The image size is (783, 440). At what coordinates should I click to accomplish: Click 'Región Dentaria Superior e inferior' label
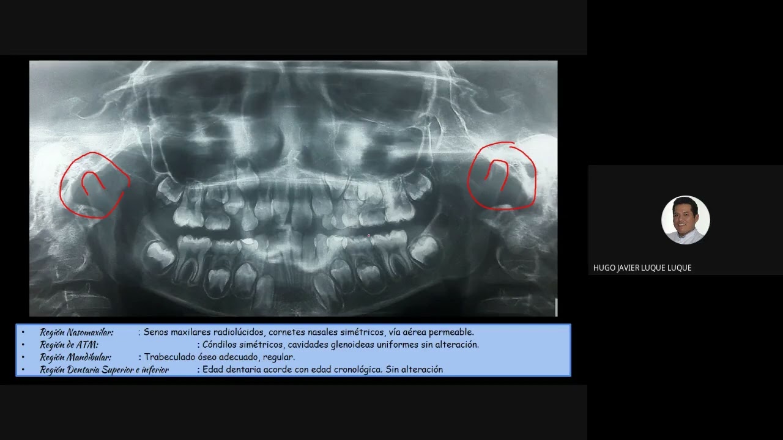[x=104, y=369]
